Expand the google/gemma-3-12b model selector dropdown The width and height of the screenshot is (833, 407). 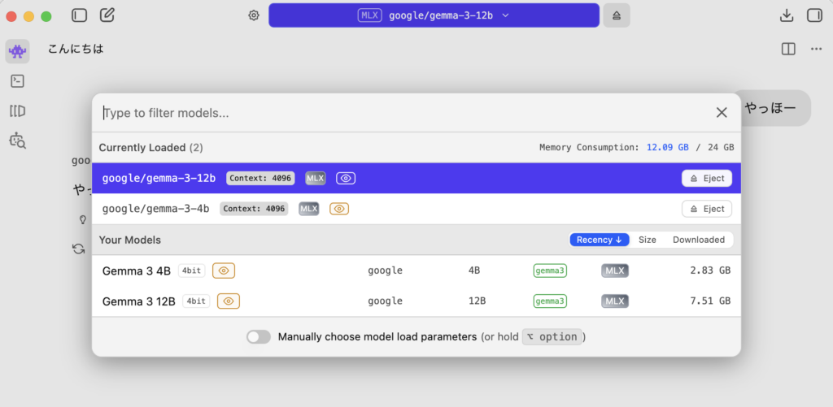point(434,15)
